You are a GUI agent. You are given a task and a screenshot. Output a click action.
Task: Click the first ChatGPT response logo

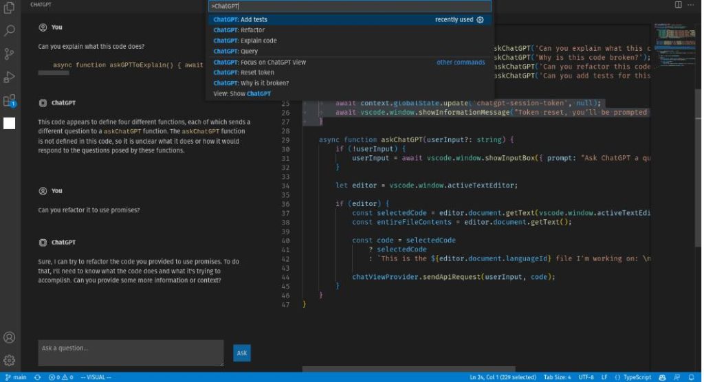[x=43, y=103]
